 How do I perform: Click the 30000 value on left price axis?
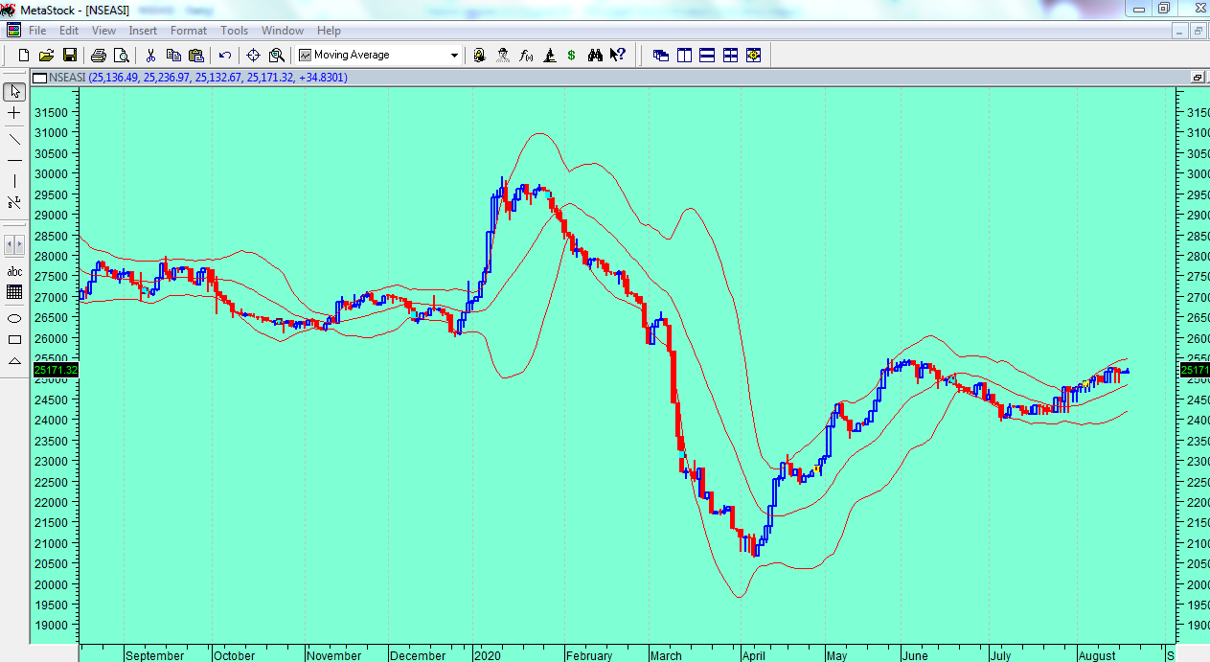[x=50, y=173]
